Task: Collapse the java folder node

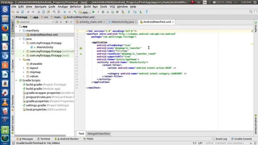Action: click(20, 39)
